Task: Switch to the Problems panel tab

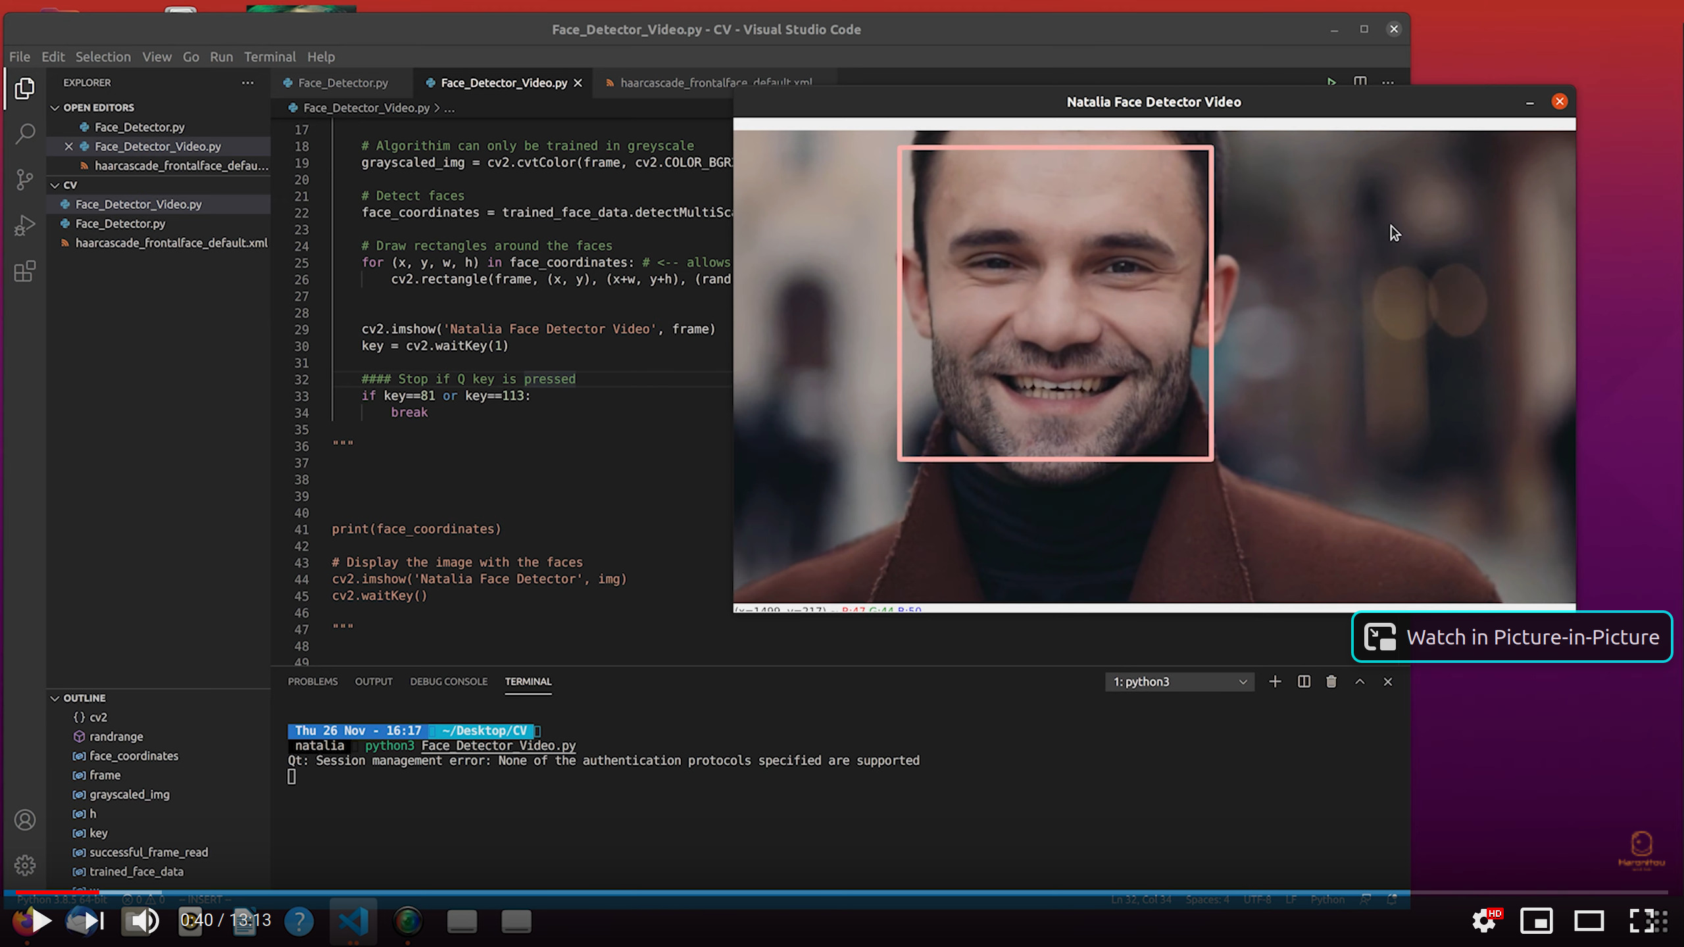Action: [312, 682]
